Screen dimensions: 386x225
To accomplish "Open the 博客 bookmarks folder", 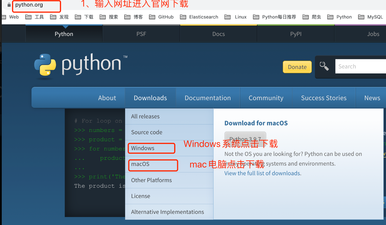I will pos(133,17).
